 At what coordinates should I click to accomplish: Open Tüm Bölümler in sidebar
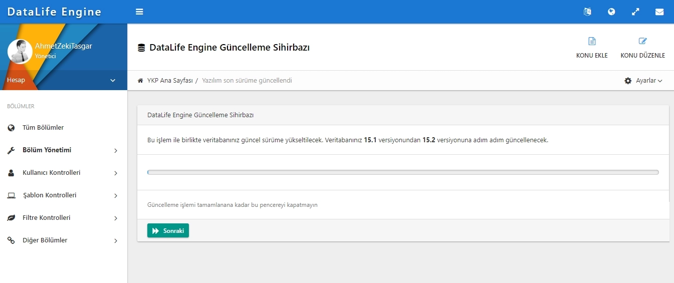coord(43,128)
